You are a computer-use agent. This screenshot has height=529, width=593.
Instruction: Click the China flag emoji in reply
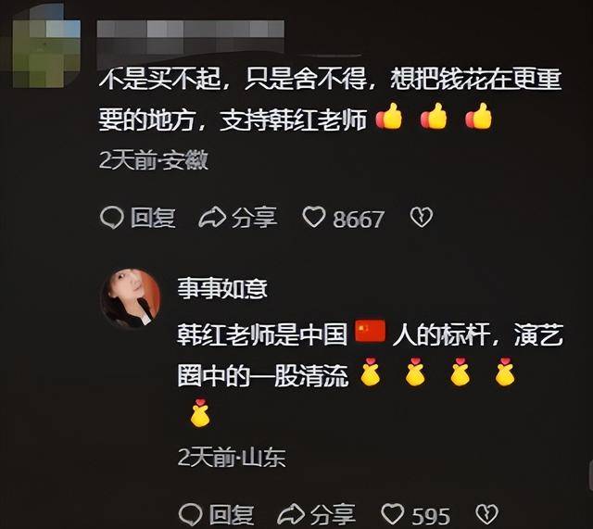click(x=370, y=332)
